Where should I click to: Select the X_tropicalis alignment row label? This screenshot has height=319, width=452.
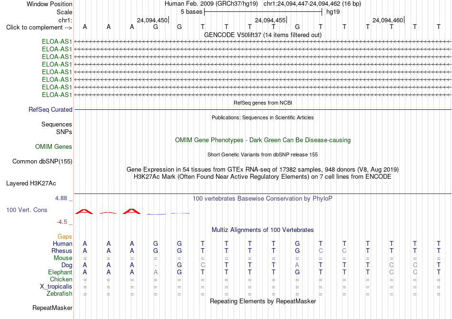(x=56, y=287)
